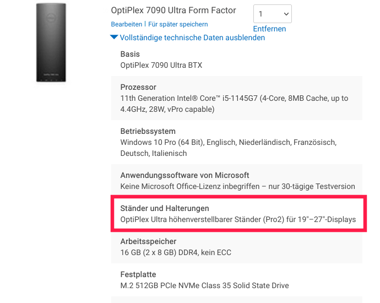Screen dimensions: 380x303
Task: Click OptiPlex 7090 Ultra Form Factor title
Action: 173,10
